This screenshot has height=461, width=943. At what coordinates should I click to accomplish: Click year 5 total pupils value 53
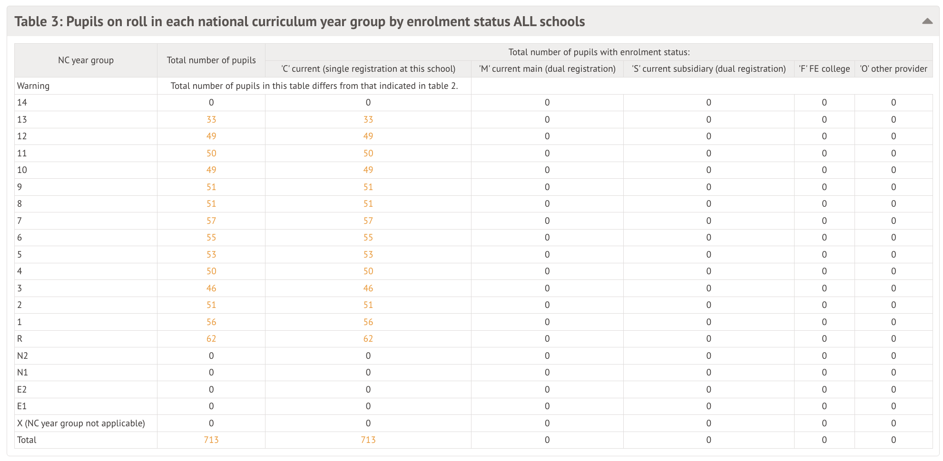[x=211, y=254]
